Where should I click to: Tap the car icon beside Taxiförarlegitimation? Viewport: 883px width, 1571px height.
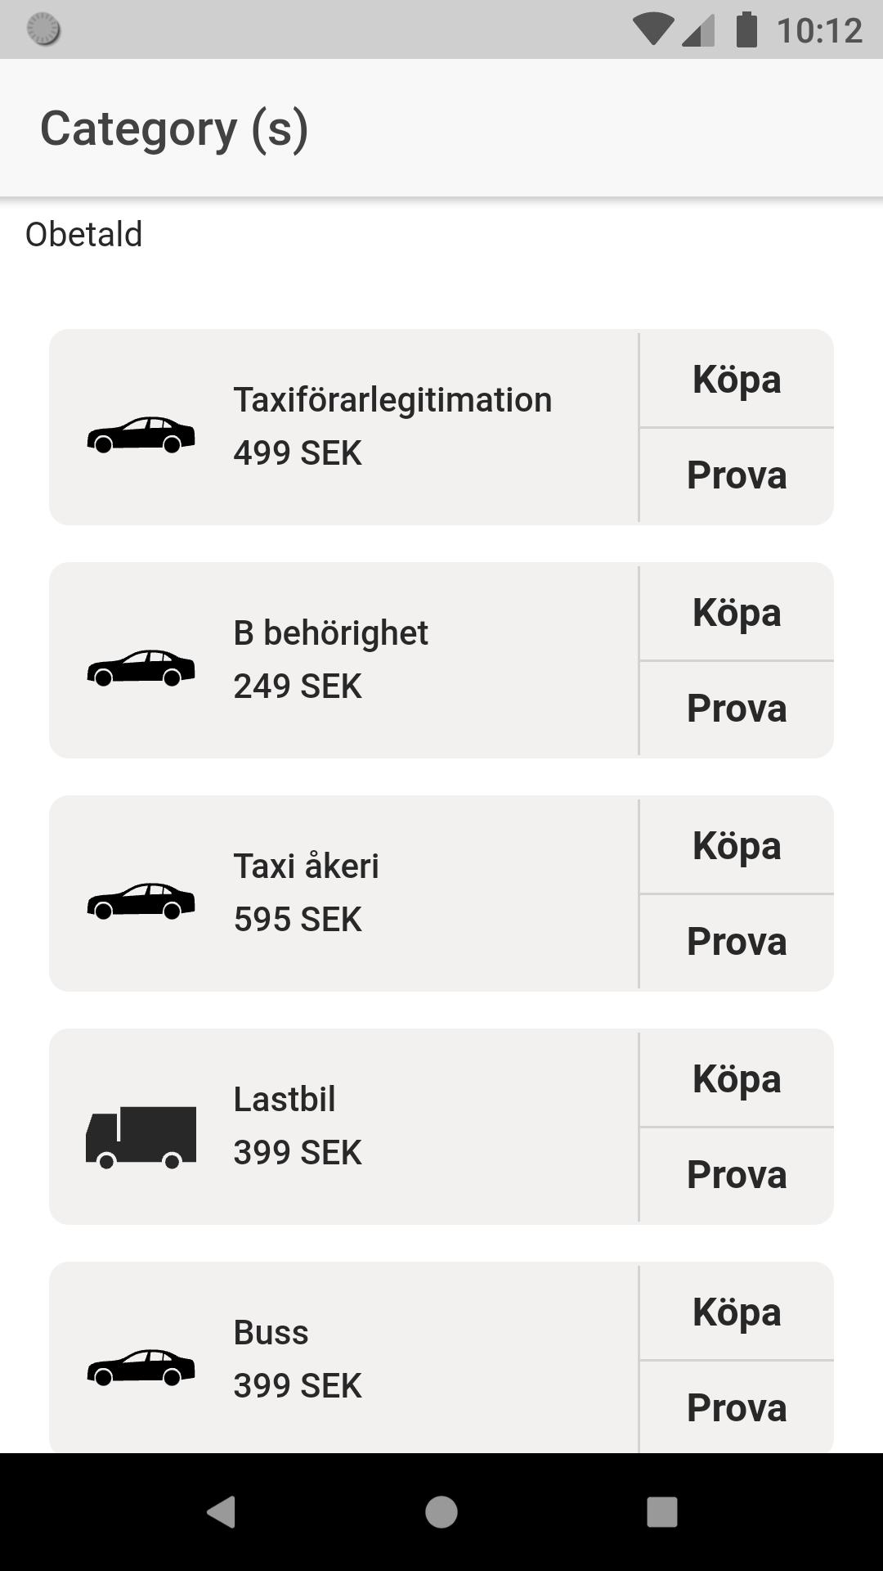coord(141,434)
